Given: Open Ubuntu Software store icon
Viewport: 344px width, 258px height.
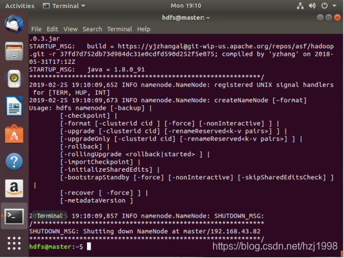Looking at the screenshot, I should (14, 134).
